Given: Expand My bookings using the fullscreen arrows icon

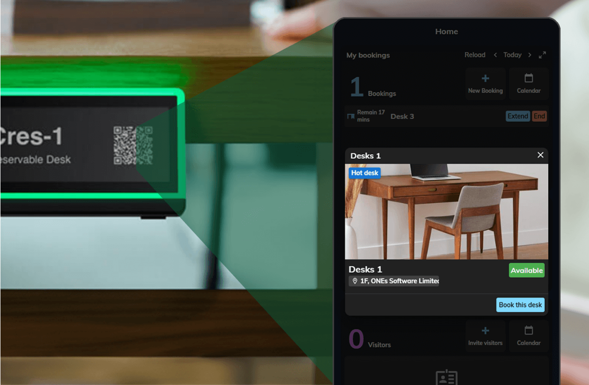Looking at the screenshot, I should 542,55.
